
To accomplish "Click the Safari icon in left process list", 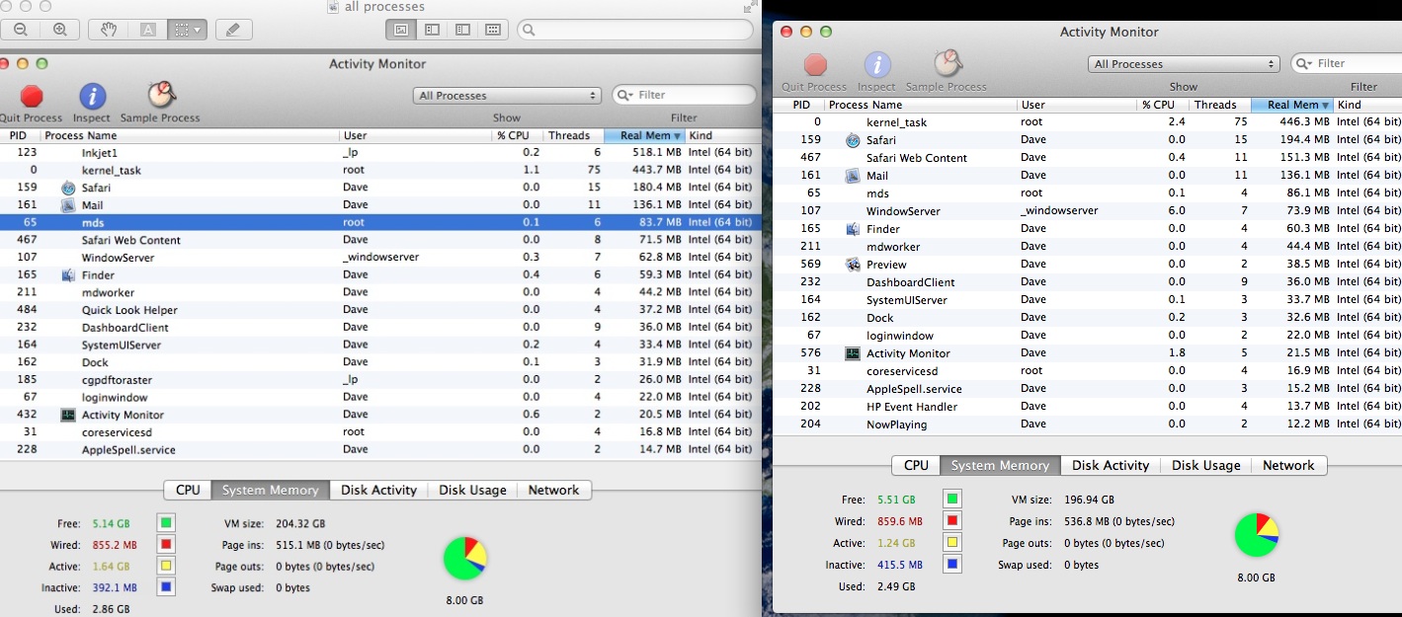I will click(68, 188).
